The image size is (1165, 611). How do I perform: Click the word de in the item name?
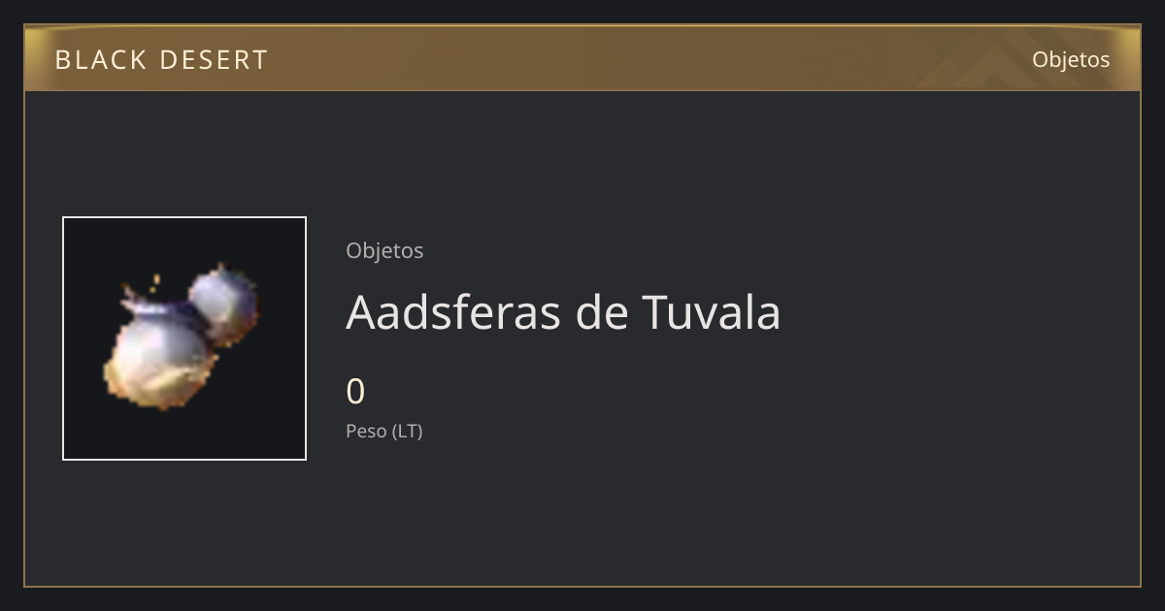point(601,312)
